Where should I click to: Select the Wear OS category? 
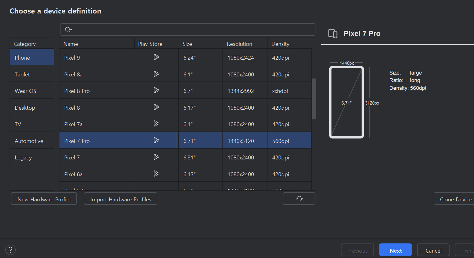32,90
